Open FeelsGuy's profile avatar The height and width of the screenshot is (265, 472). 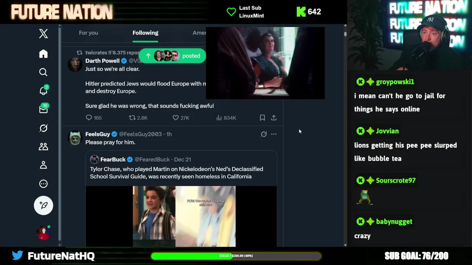[x=75, y=138]
